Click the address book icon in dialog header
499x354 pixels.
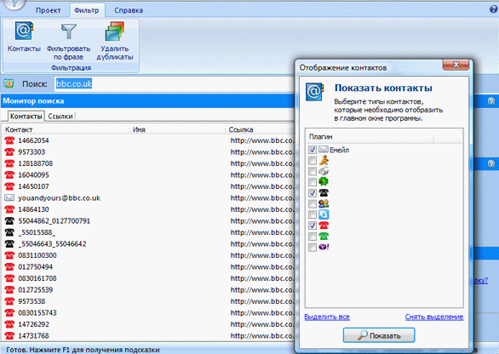pyautogui.click(x=315, y=92)
